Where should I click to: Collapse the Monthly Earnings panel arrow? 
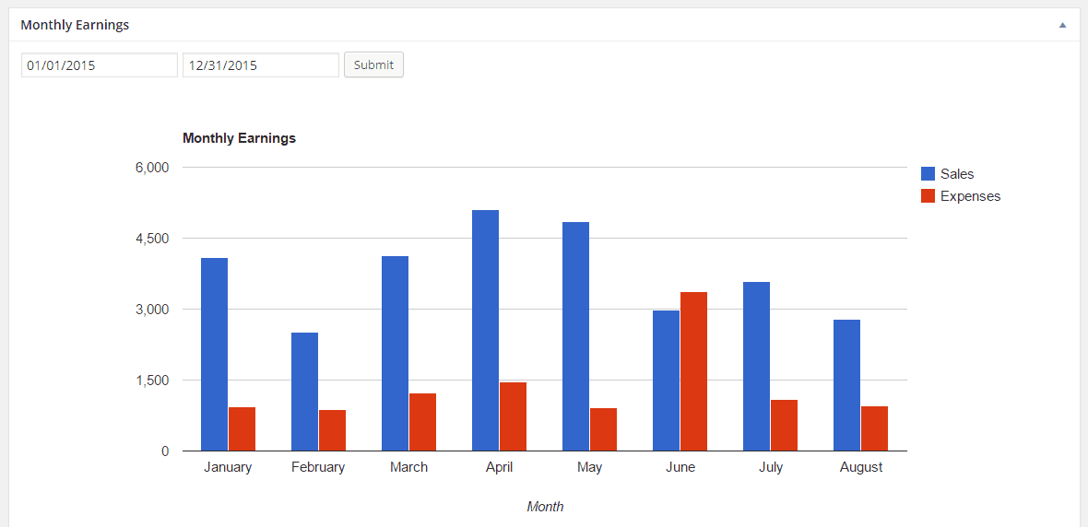(1062, 25)
